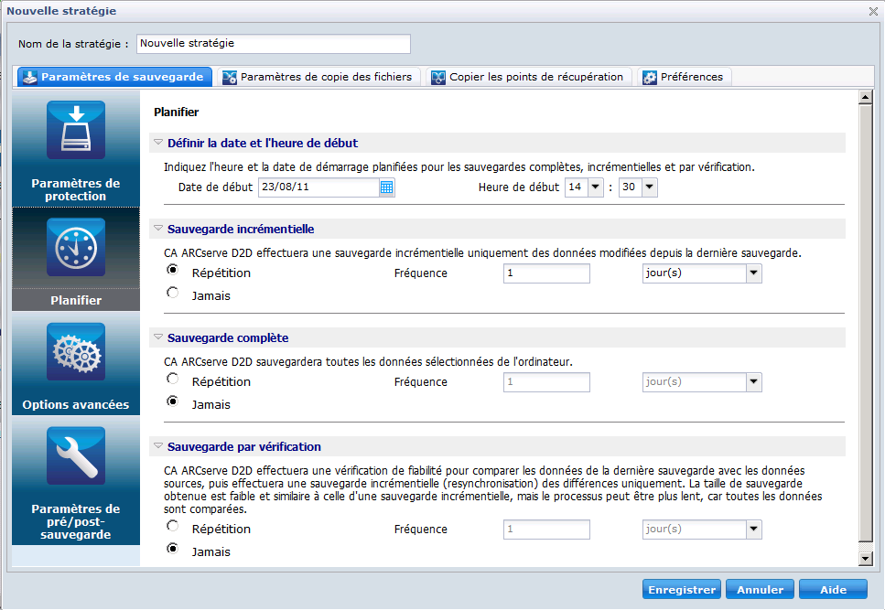The image size is (885, 610).
Task: Click the Enregistrer button
Action: (x=681, y=589)
